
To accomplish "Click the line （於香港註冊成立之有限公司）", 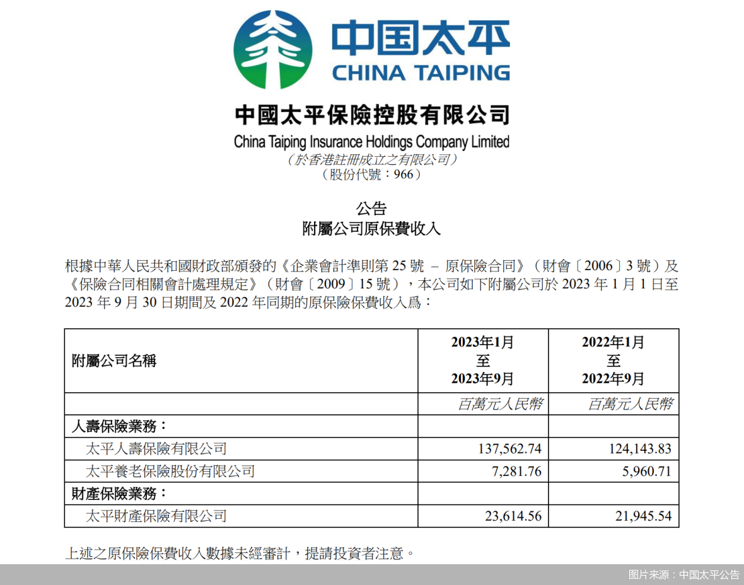I will [371, 159].
